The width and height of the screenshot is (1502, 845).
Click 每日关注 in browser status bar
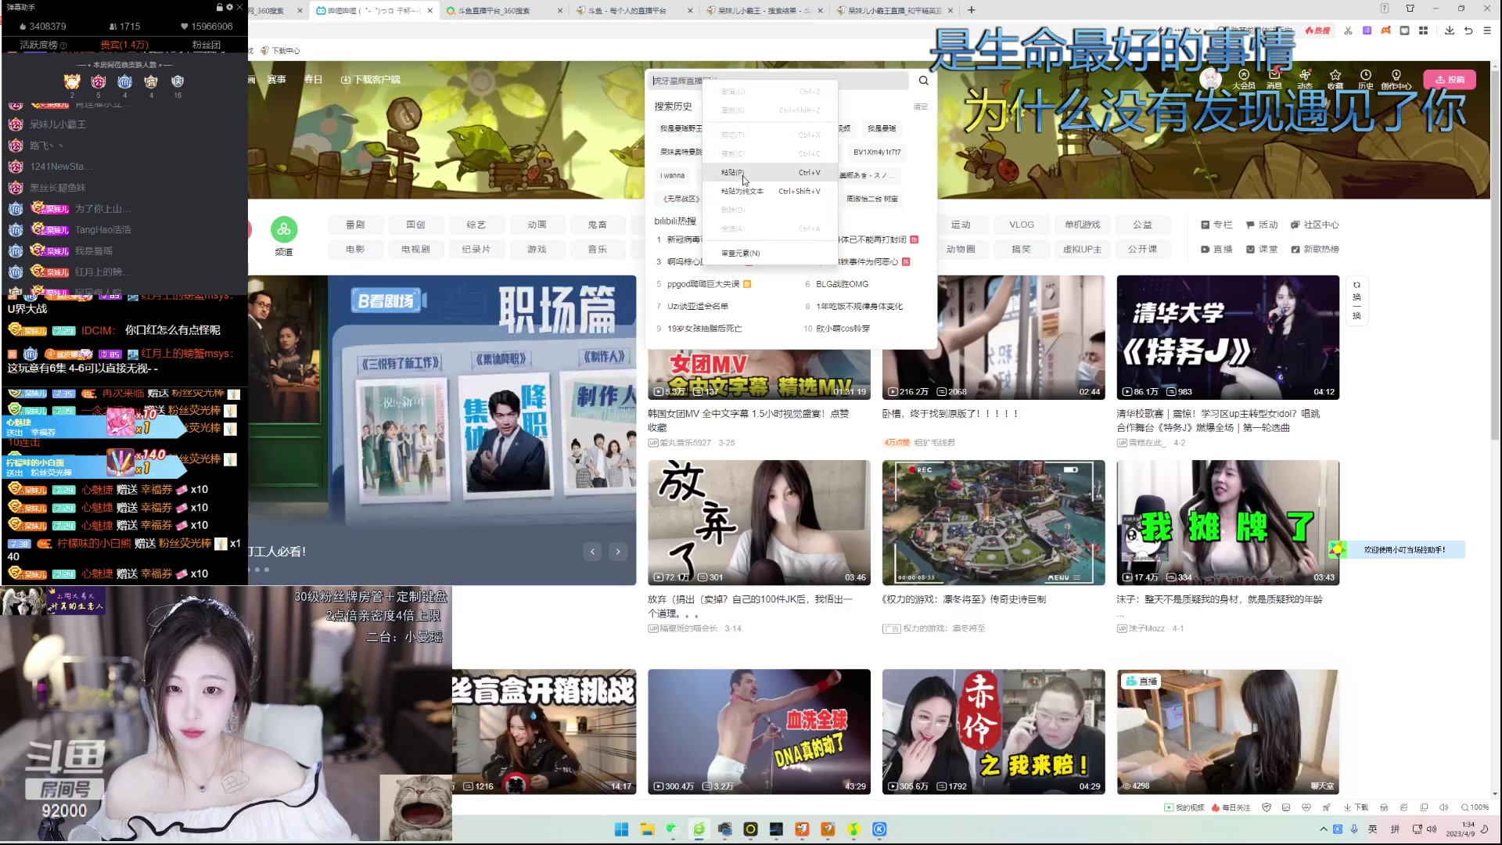1231,807
